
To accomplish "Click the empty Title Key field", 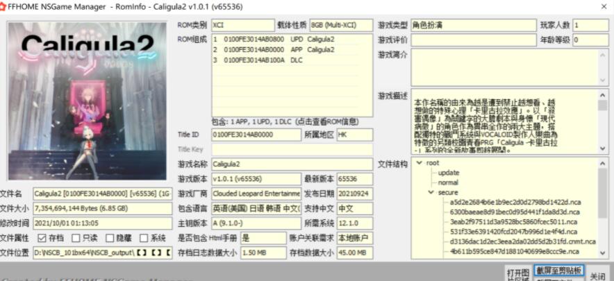I will tap(292, 149).
